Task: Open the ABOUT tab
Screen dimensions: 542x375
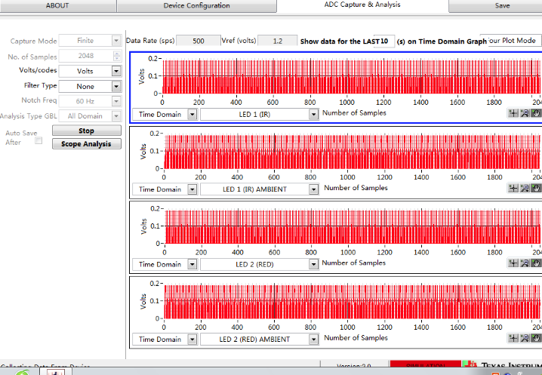Action: [57, 6]
